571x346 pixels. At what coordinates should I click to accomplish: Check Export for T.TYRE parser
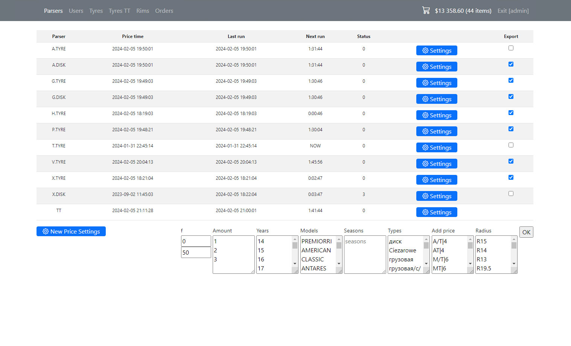click(511, 145)
